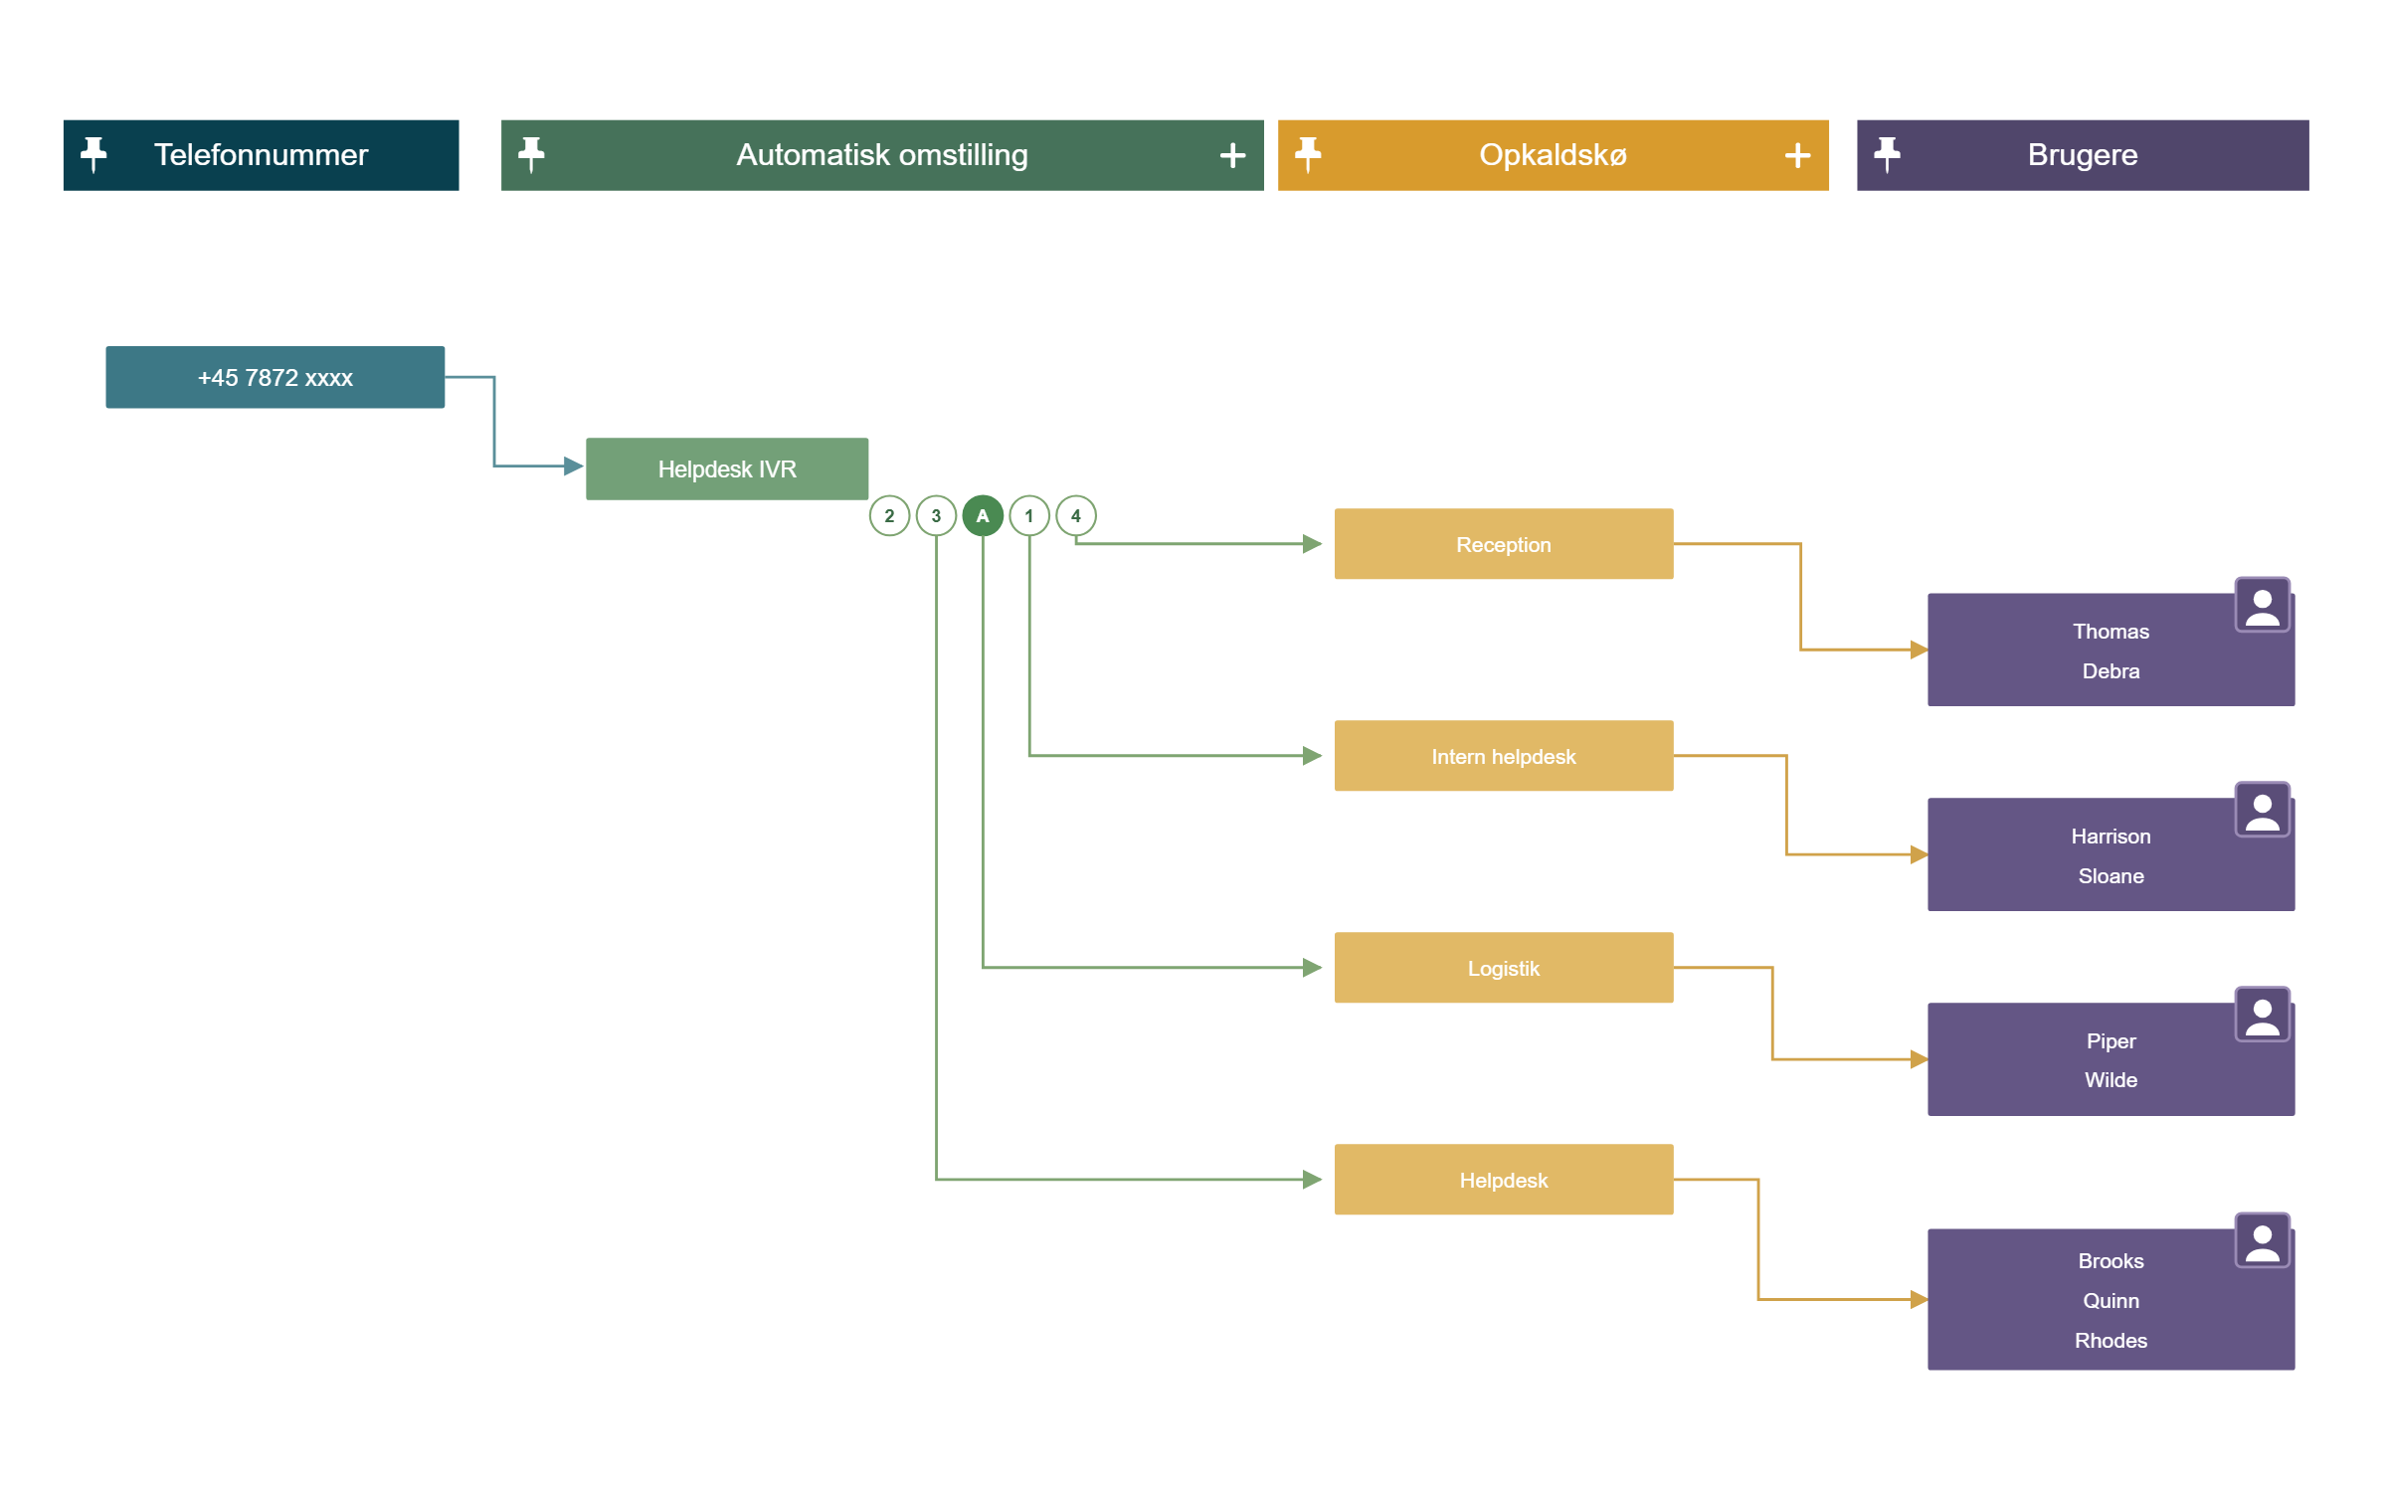The width and height of the screenshot is (2387, 1492).
Task: Open user icon on Thomas Debra card
Action: (2263, 605)
